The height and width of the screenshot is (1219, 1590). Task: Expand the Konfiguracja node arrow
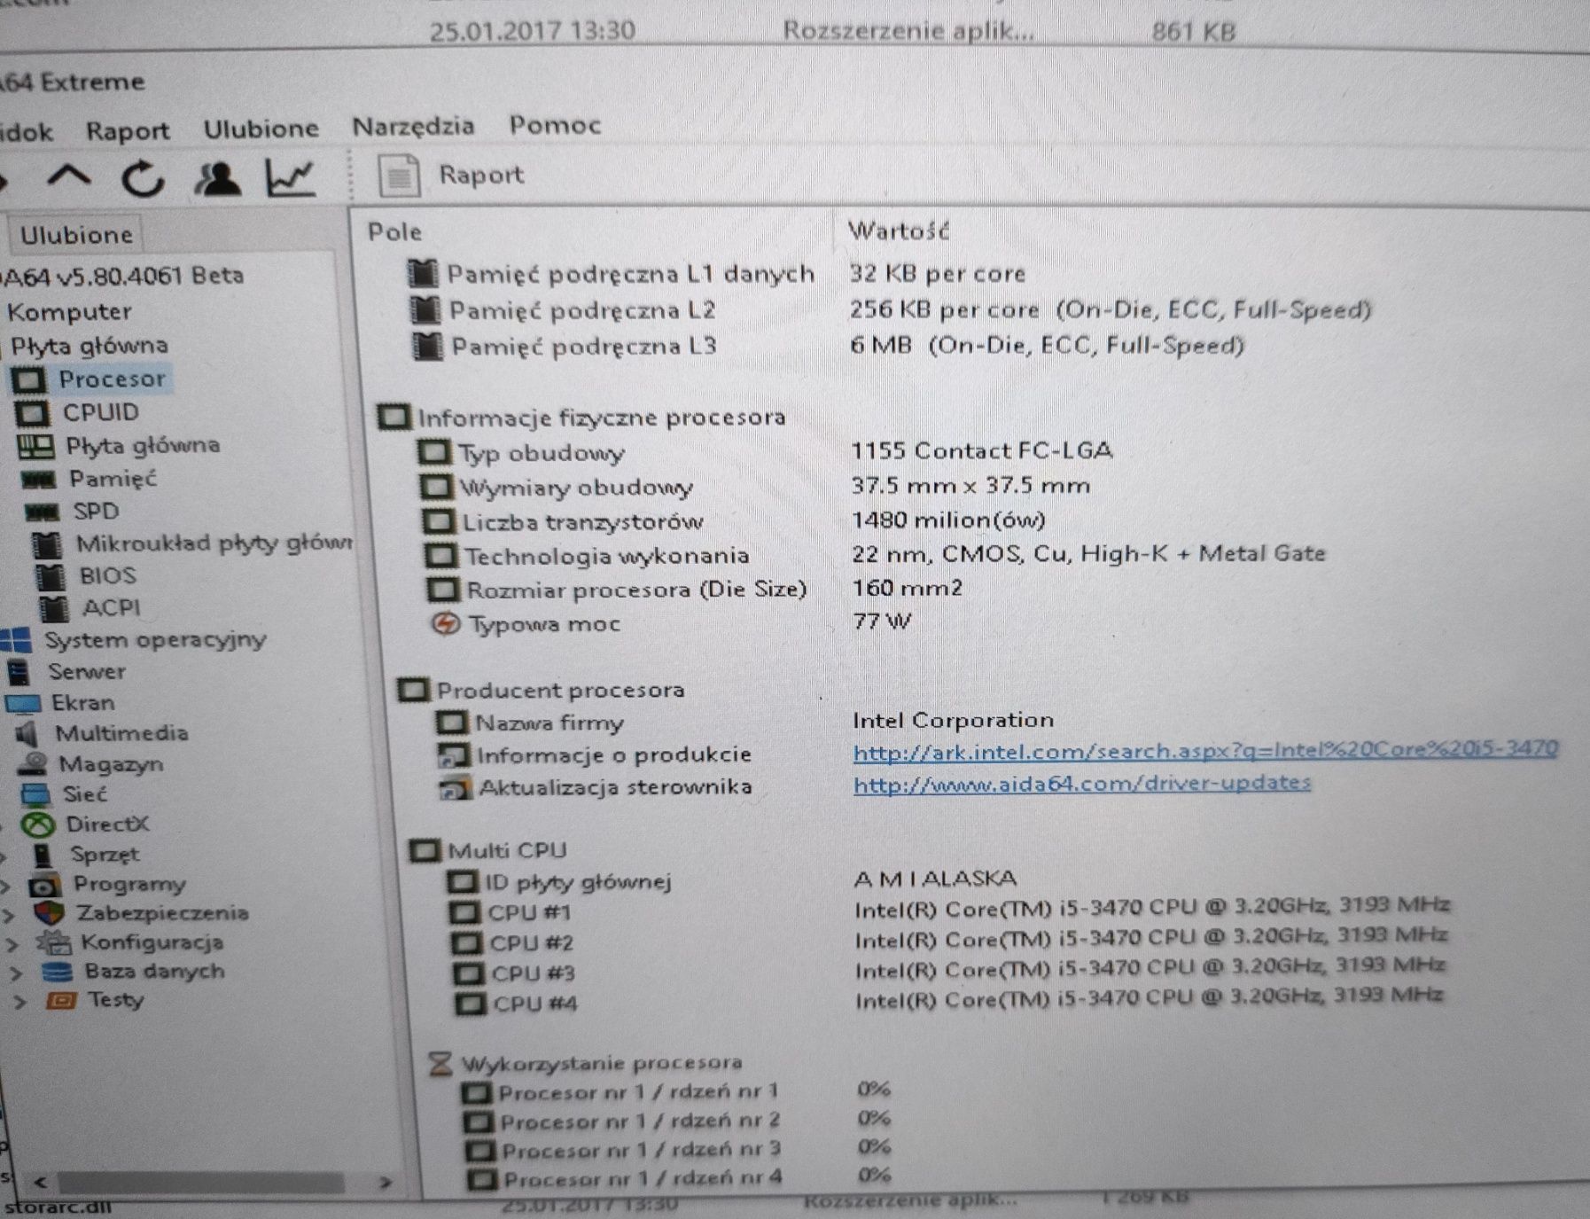click(x=12, y=943)
